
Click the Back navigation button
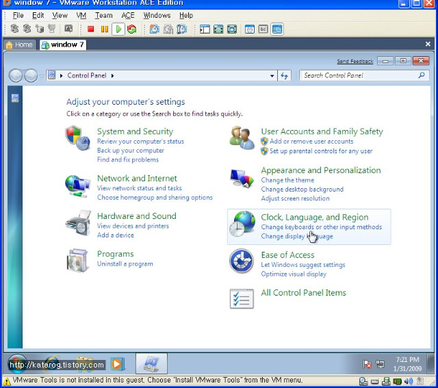(16, 75)
